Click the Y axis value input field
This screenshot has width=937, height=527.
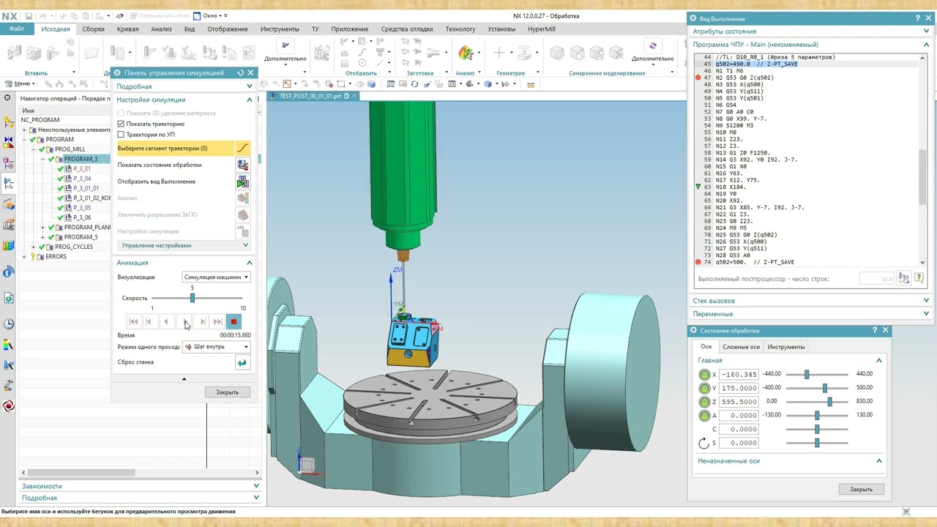(x=737, y=388)
